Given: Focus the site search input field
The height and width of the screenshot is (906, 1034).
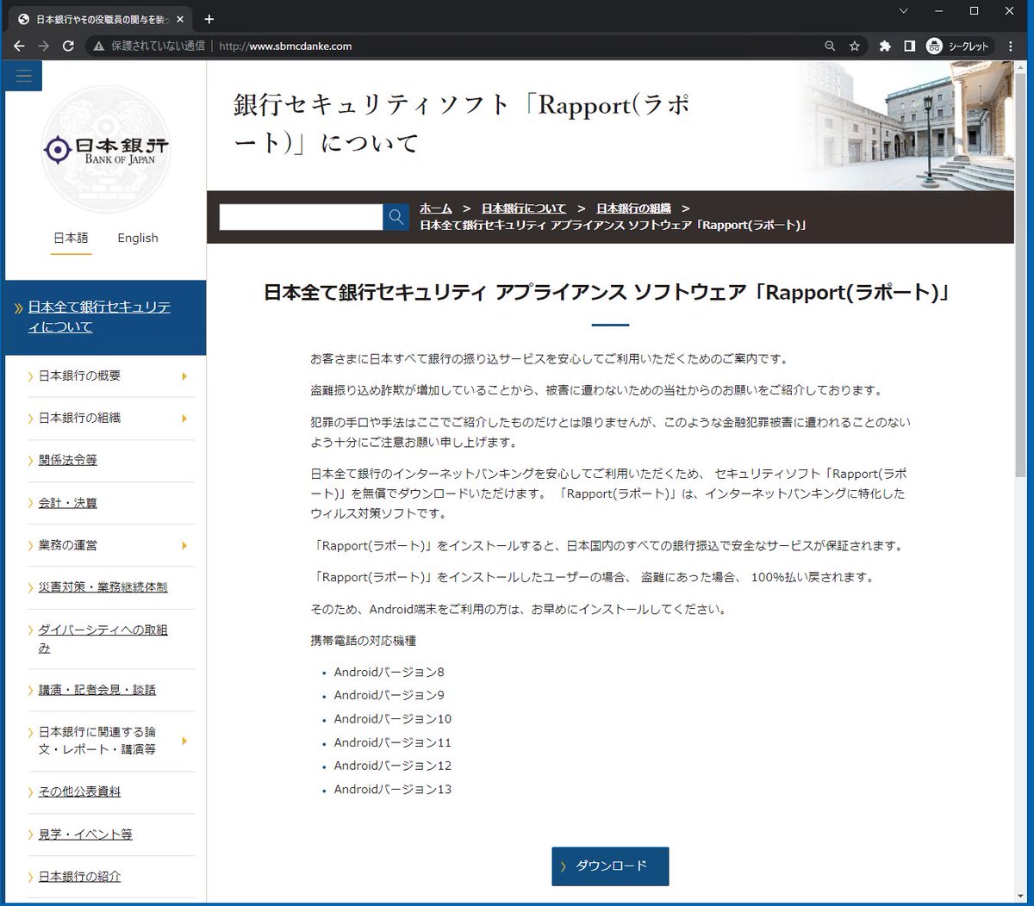Looking at the screenshot, I should pyautogui.click(x=301, y=217).
